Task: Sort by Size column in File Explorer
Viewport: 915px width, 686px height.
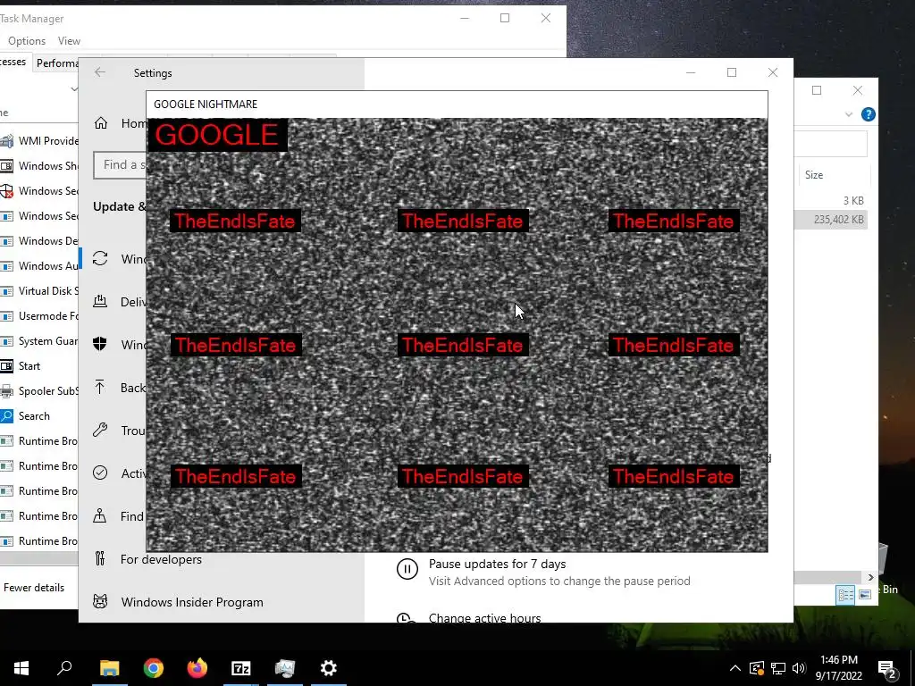Action: pos(814,174)
